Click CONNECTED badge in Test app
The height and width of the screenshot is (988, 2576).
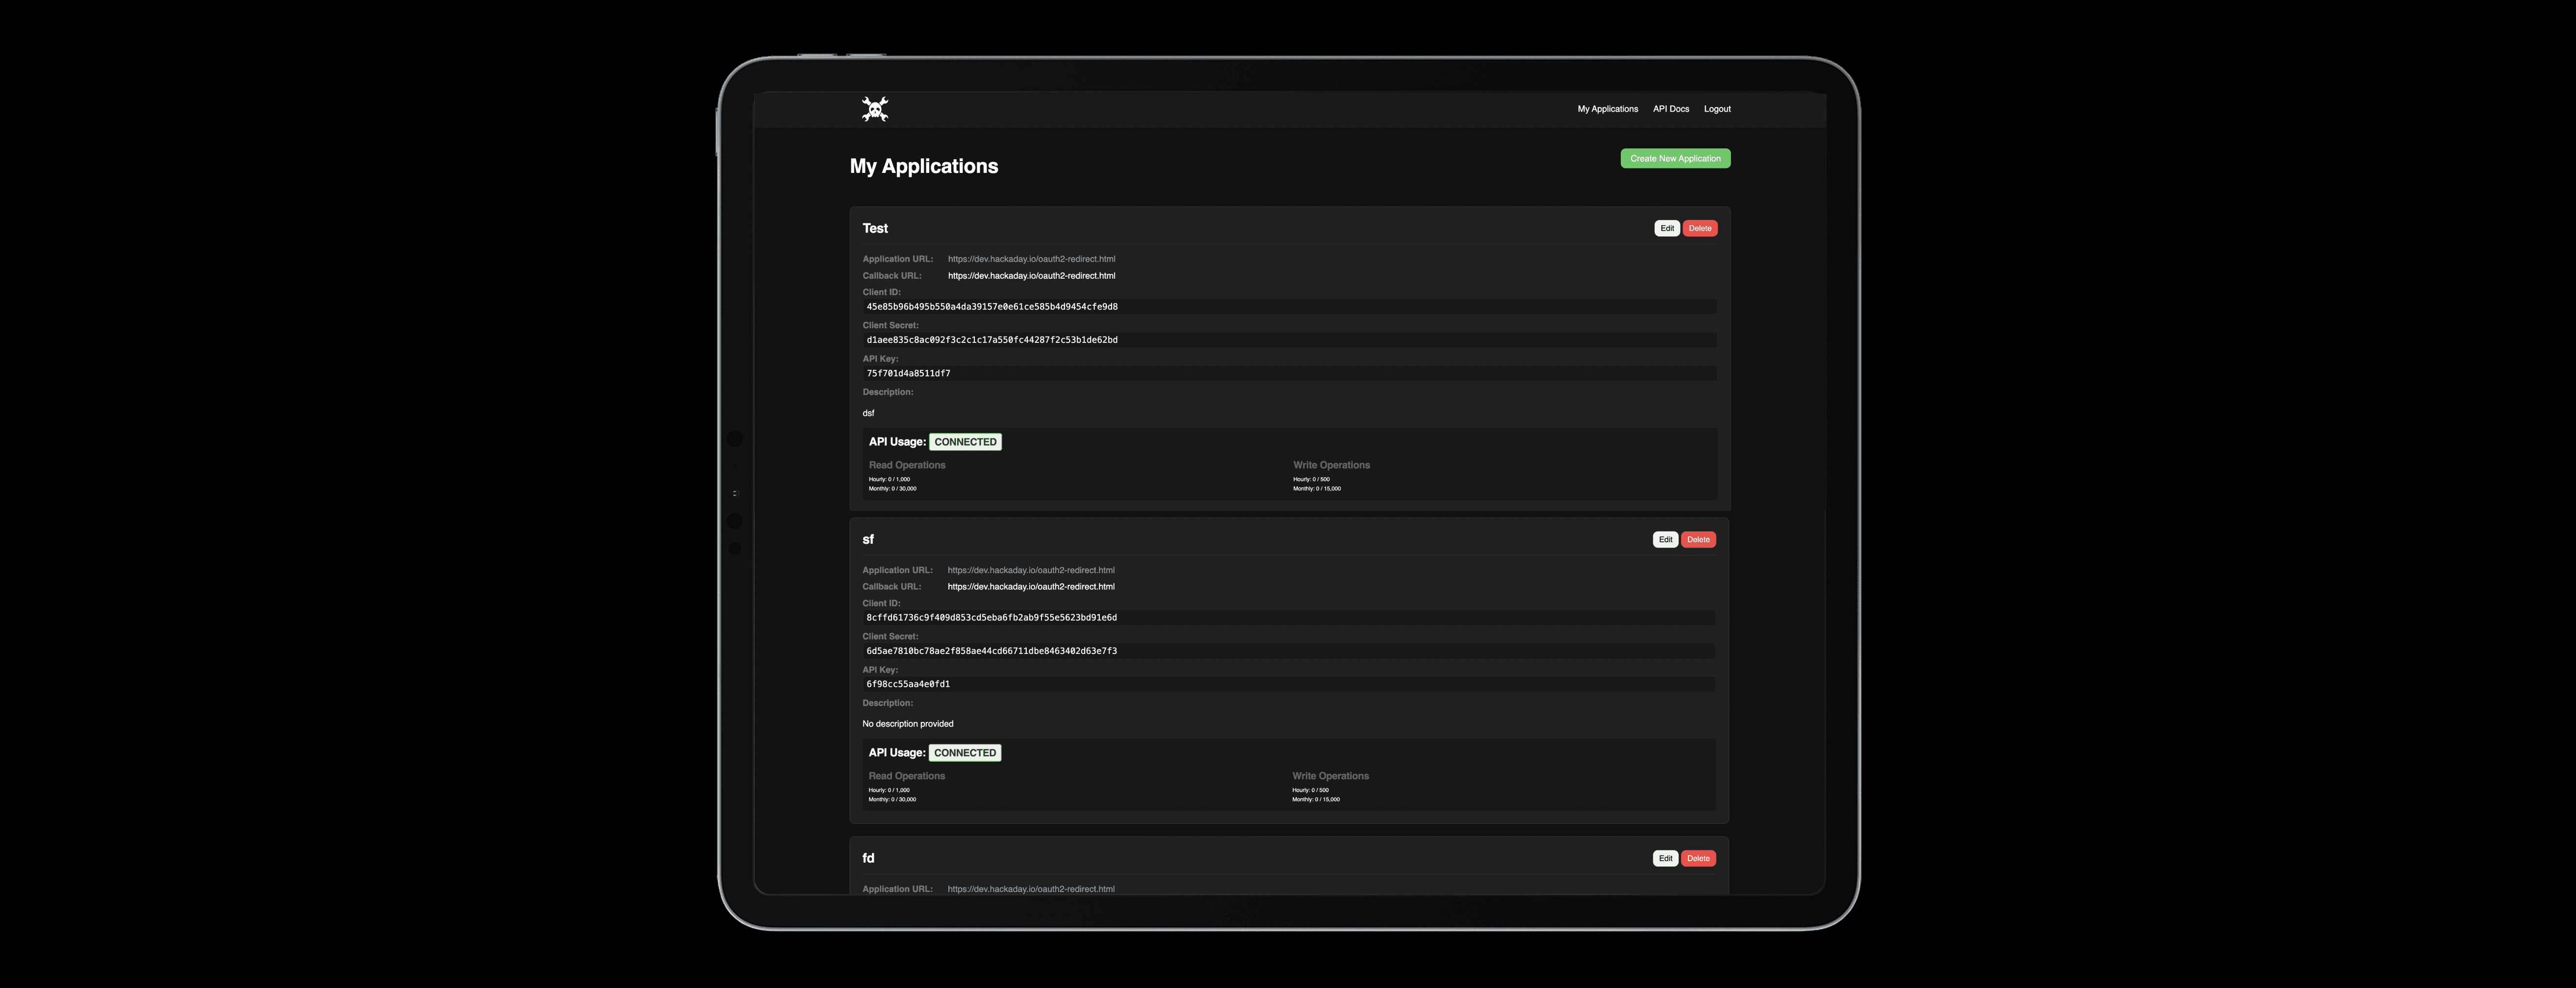click(965, 441)
